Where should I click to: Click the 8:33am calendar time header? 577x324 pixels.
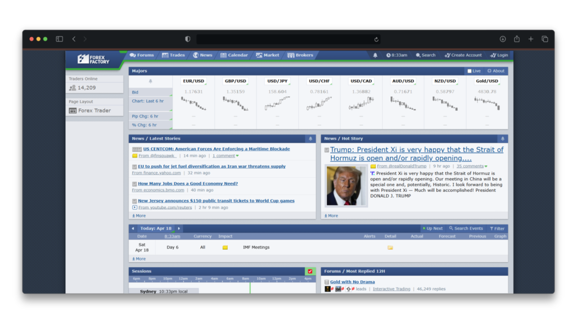pyautogui.click(x=172, y=237)
